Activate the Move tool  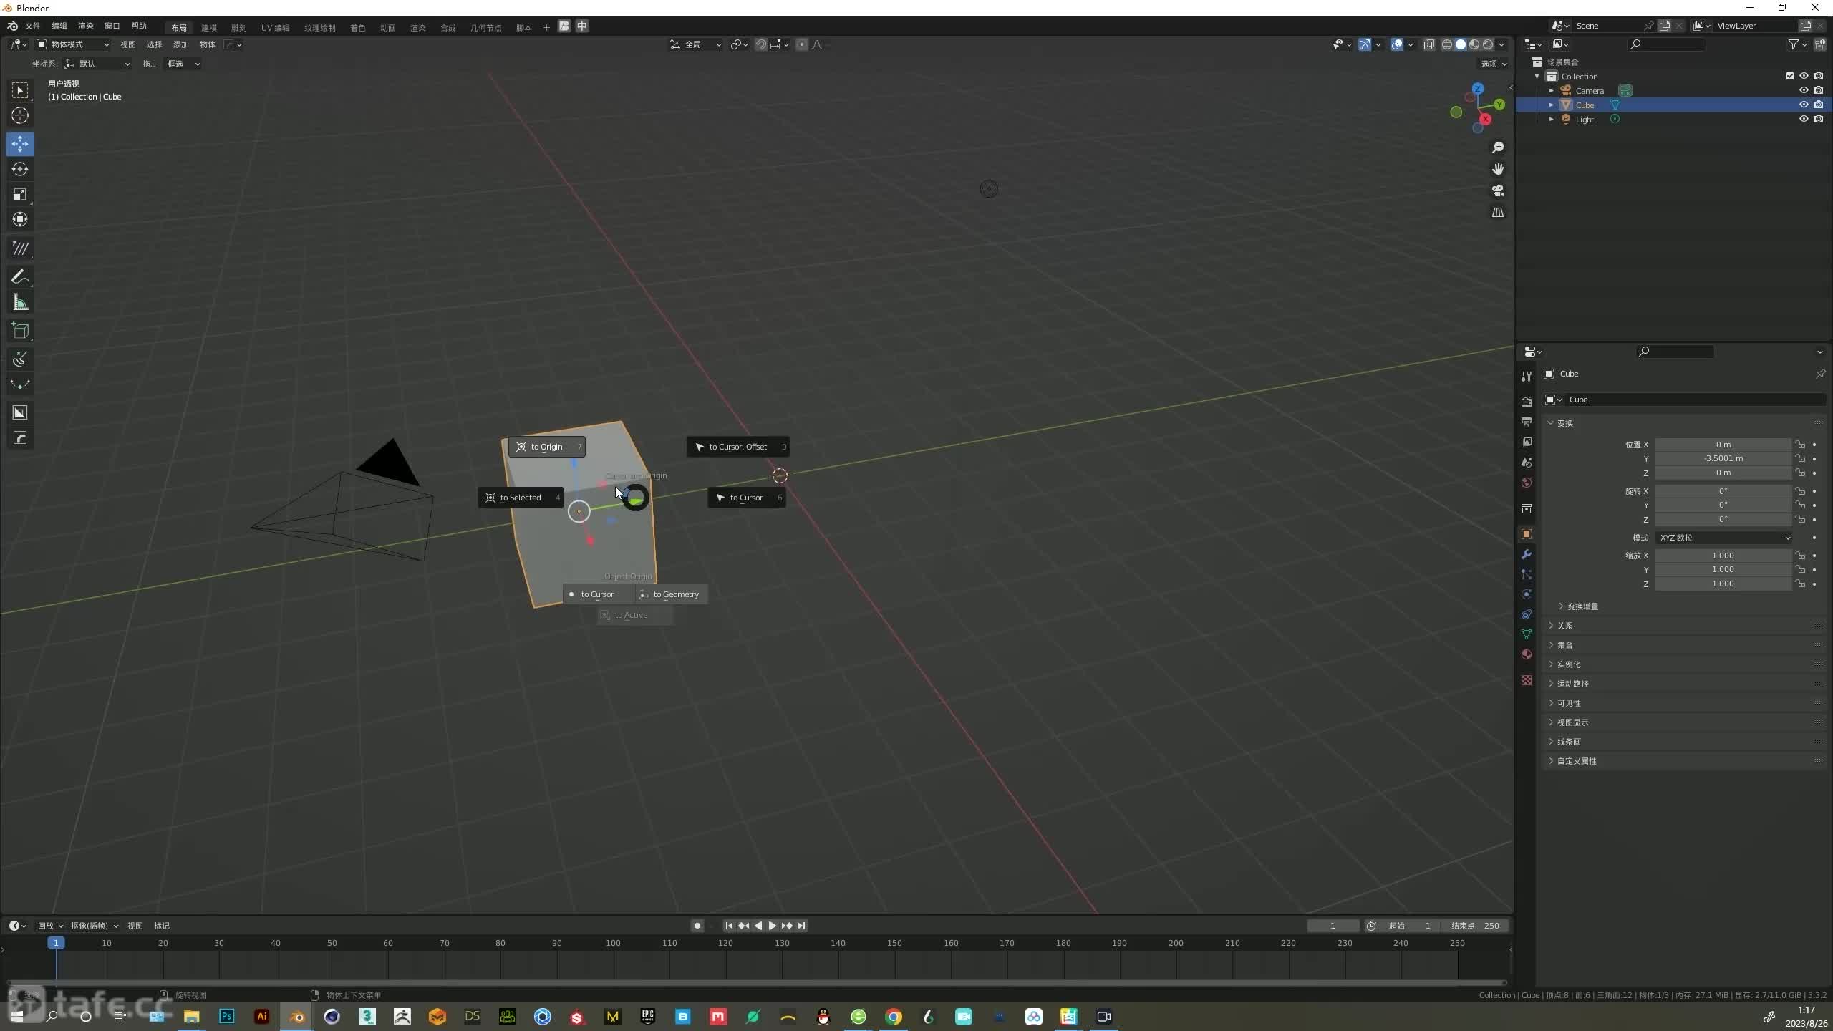(x=20, y=144)
